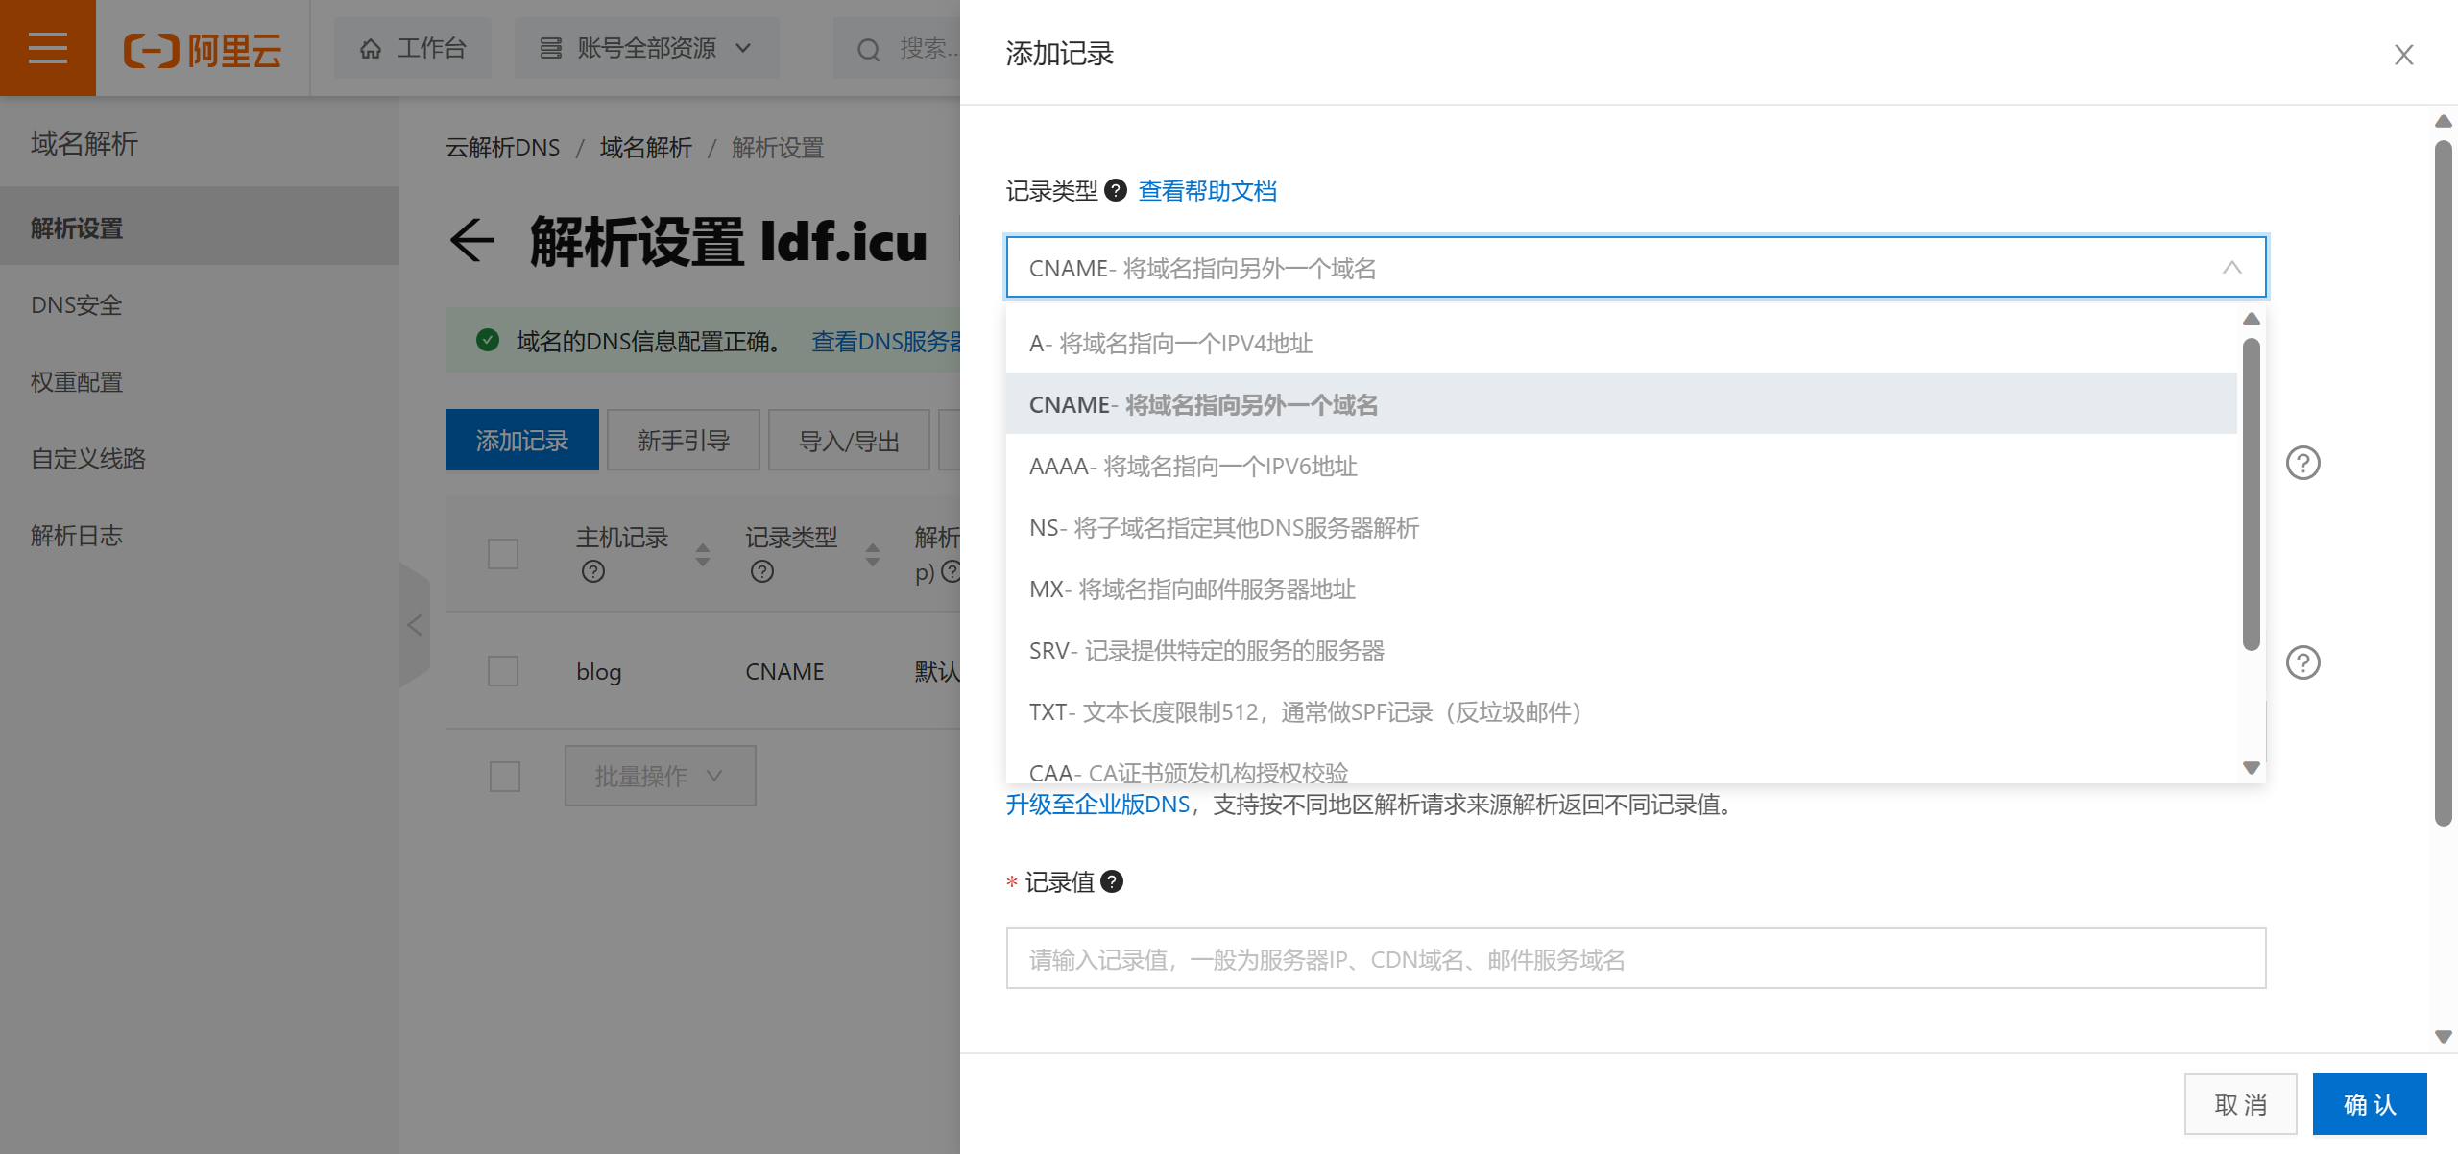Image resolution: width=2458 pixels, height=1154 pixels.
Task: Go to 云解析DNS breadcrumb
Action: point(503,147)
